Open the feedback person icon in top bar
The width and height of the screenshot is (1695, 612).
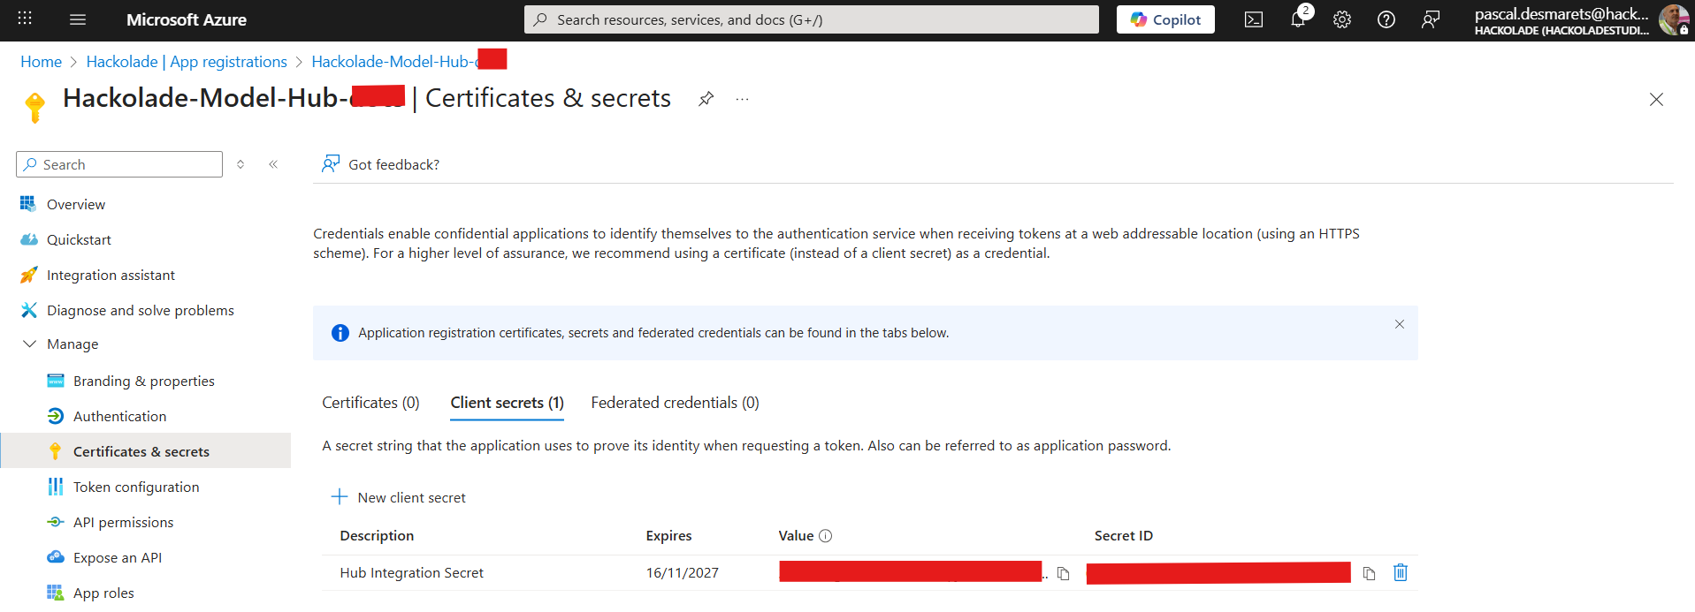pyautogui.click(x=1432, y=19)
